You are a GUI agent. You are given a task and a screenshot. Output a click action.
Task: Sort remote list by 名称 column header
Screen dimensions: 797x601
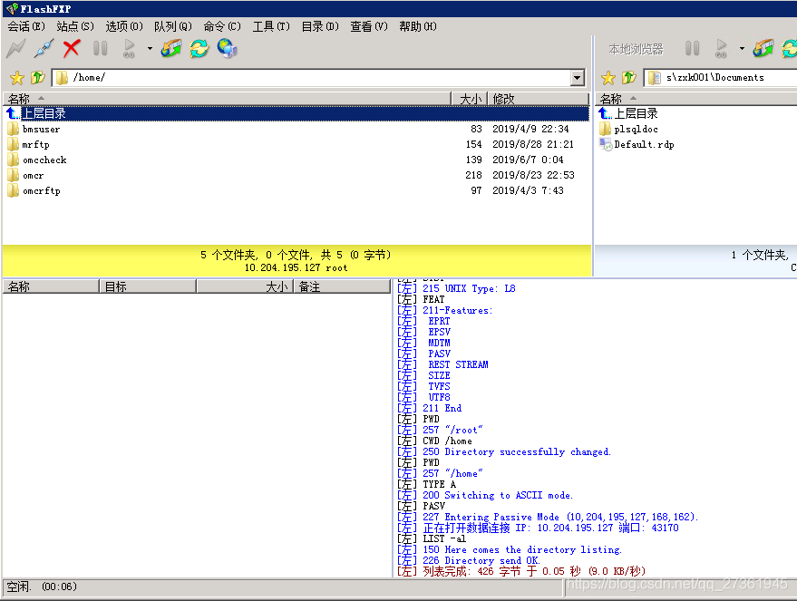(x=228, y=99)
